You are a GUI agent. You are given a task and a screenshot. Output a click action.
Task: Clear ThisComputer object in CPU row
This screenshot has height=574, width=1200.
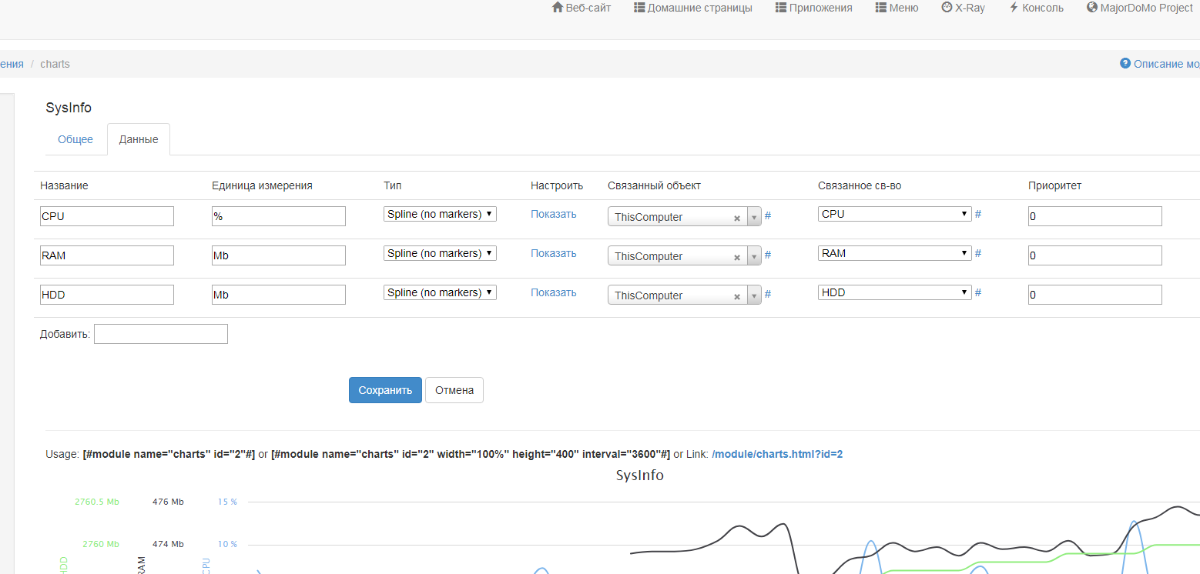(737, 218)
